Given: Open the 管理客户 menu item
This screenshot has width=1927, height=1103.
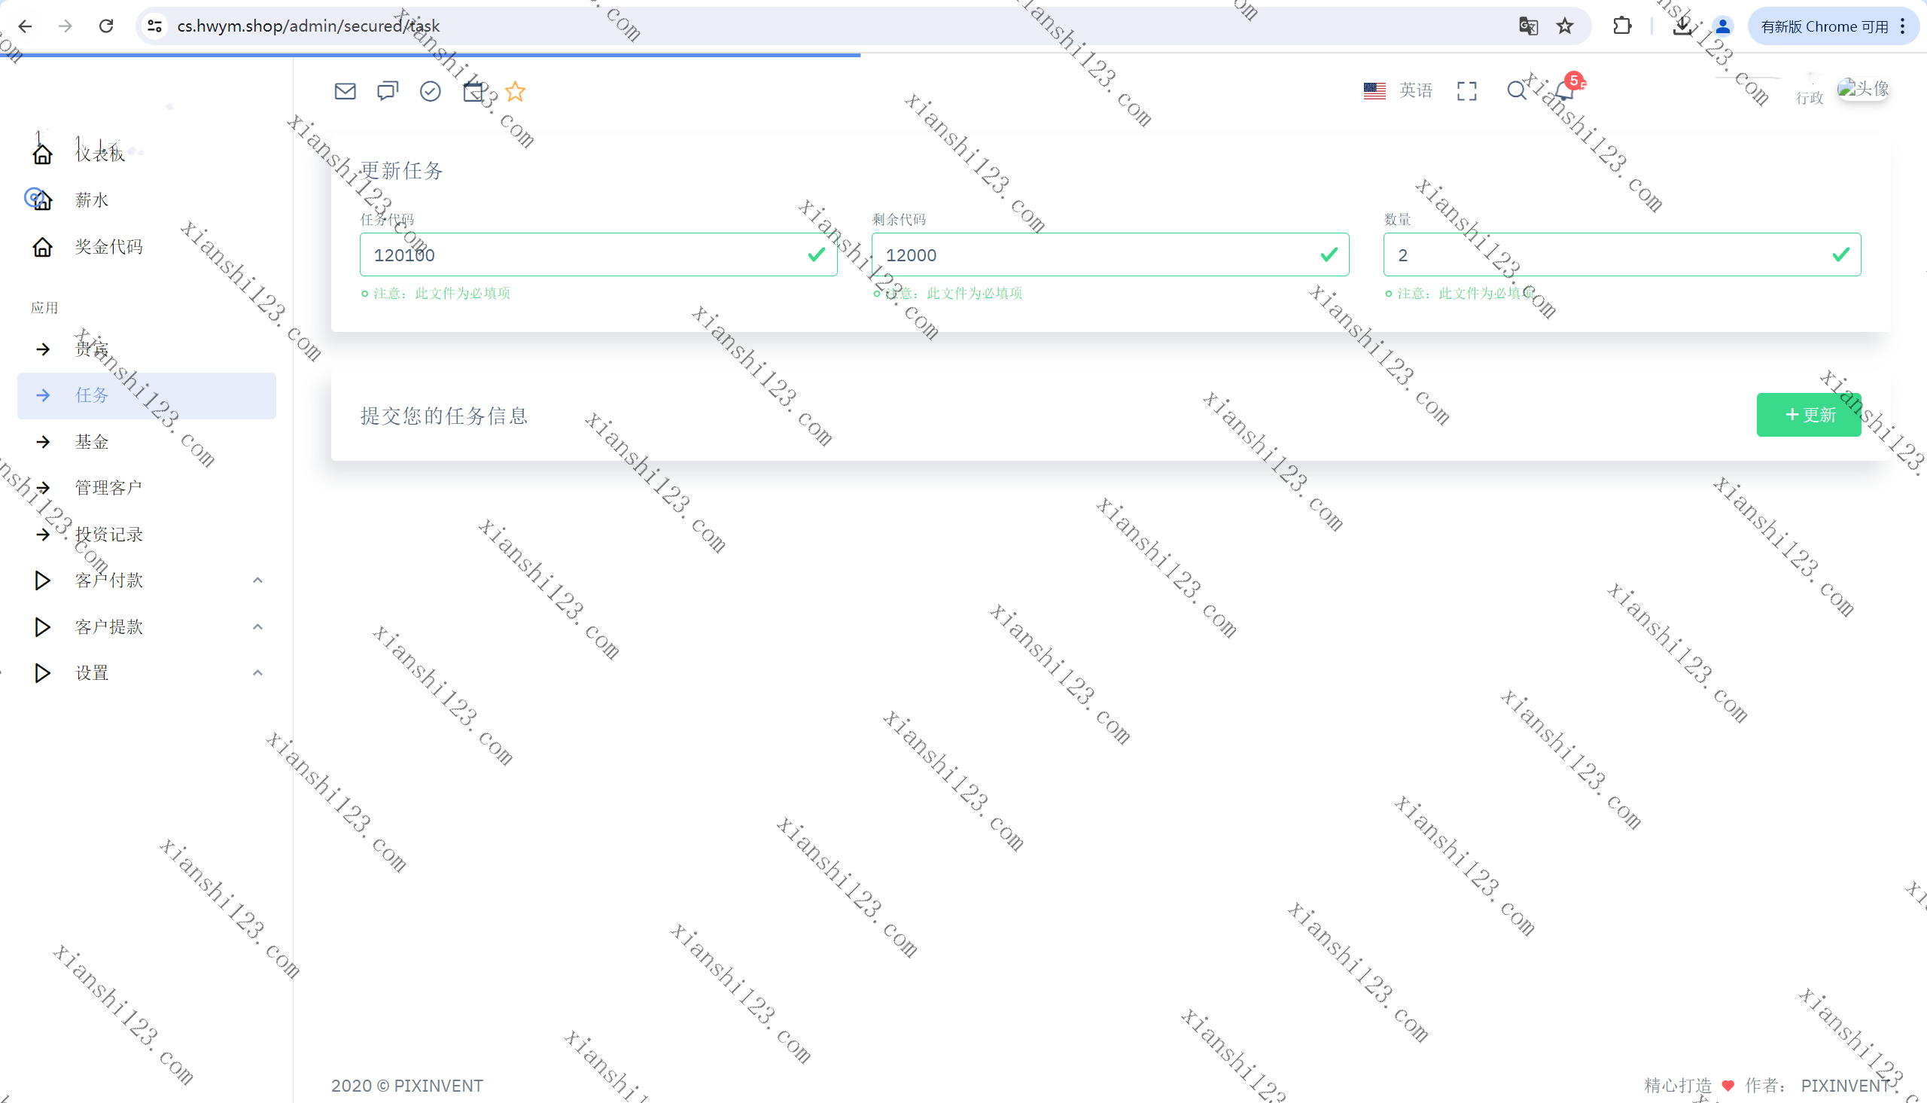Looking at the screenshot, I should tap(146, 488).
